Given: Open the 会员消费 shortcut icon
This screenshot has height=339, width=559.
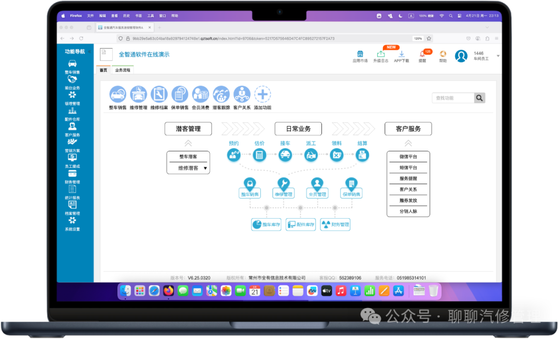Looking at the screenshot, I should (200, 94).
